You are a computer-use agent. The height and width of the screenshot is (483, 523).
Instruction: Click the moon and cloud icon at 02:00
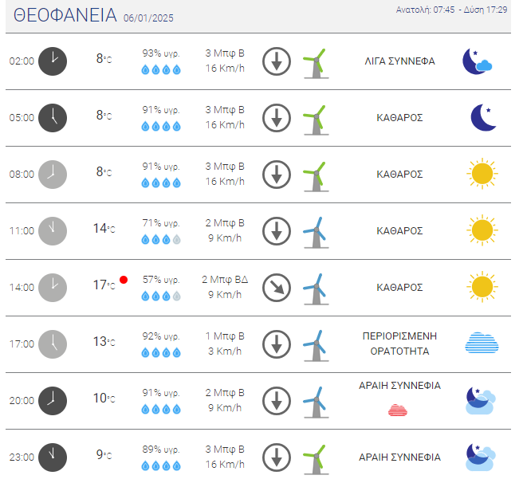[478, 61]
